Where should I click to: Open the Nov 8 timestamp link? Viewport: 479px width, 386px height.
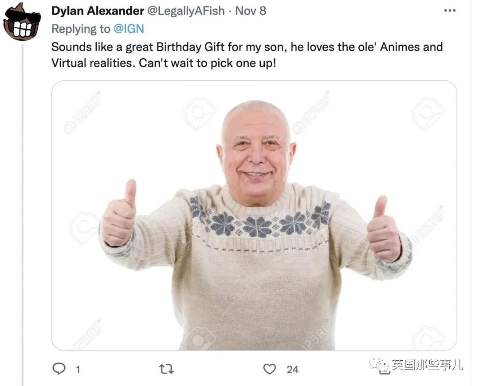tap(251, 11)
